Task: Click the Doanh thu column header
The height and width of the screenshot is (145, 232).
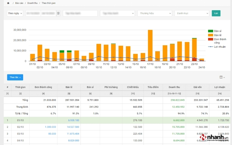Action: [x=174, y=87]
